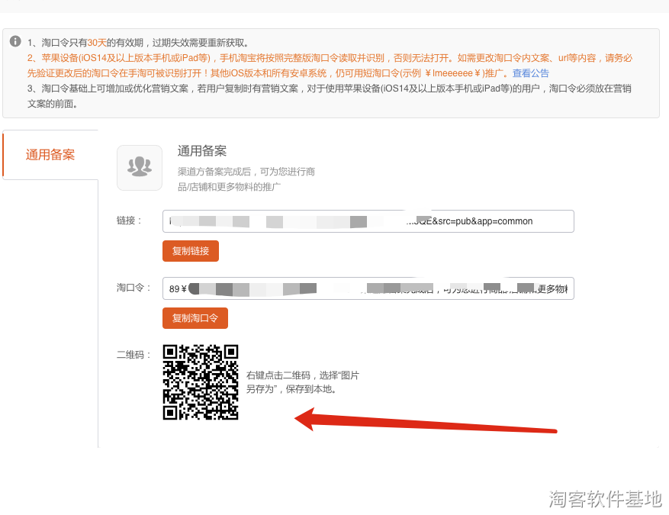Click the 复制淘口令 button
Screen dimensions: 669x515
point(195,318)
